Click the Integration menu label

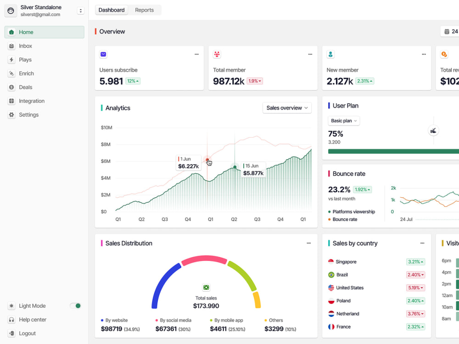point(32,101)
